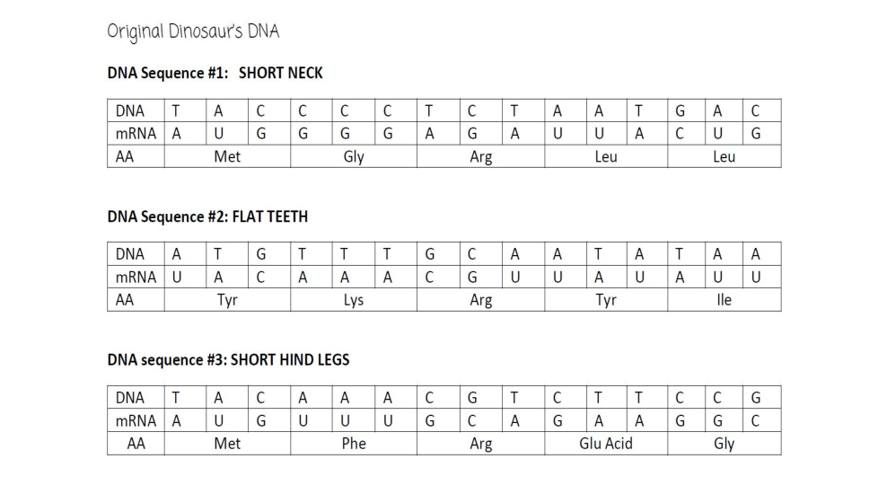Image resolution: width=878 pixels, height=494 pixels.
Task: Click the Gly cell in Short Hind Legs table
Action: point(724,444)
